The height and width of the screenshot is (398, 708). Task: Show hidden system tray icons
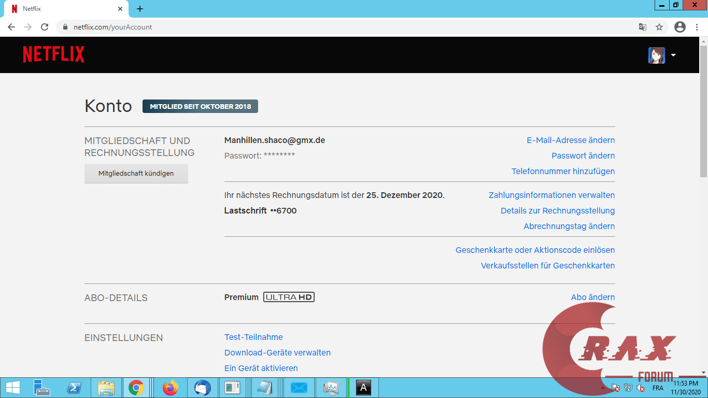[x=602, y=388]
